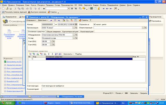The width and height of the screenshot is (166, 105).
Task: Toggle the 'налог. учете' checkbox
Action: [94, 24]
